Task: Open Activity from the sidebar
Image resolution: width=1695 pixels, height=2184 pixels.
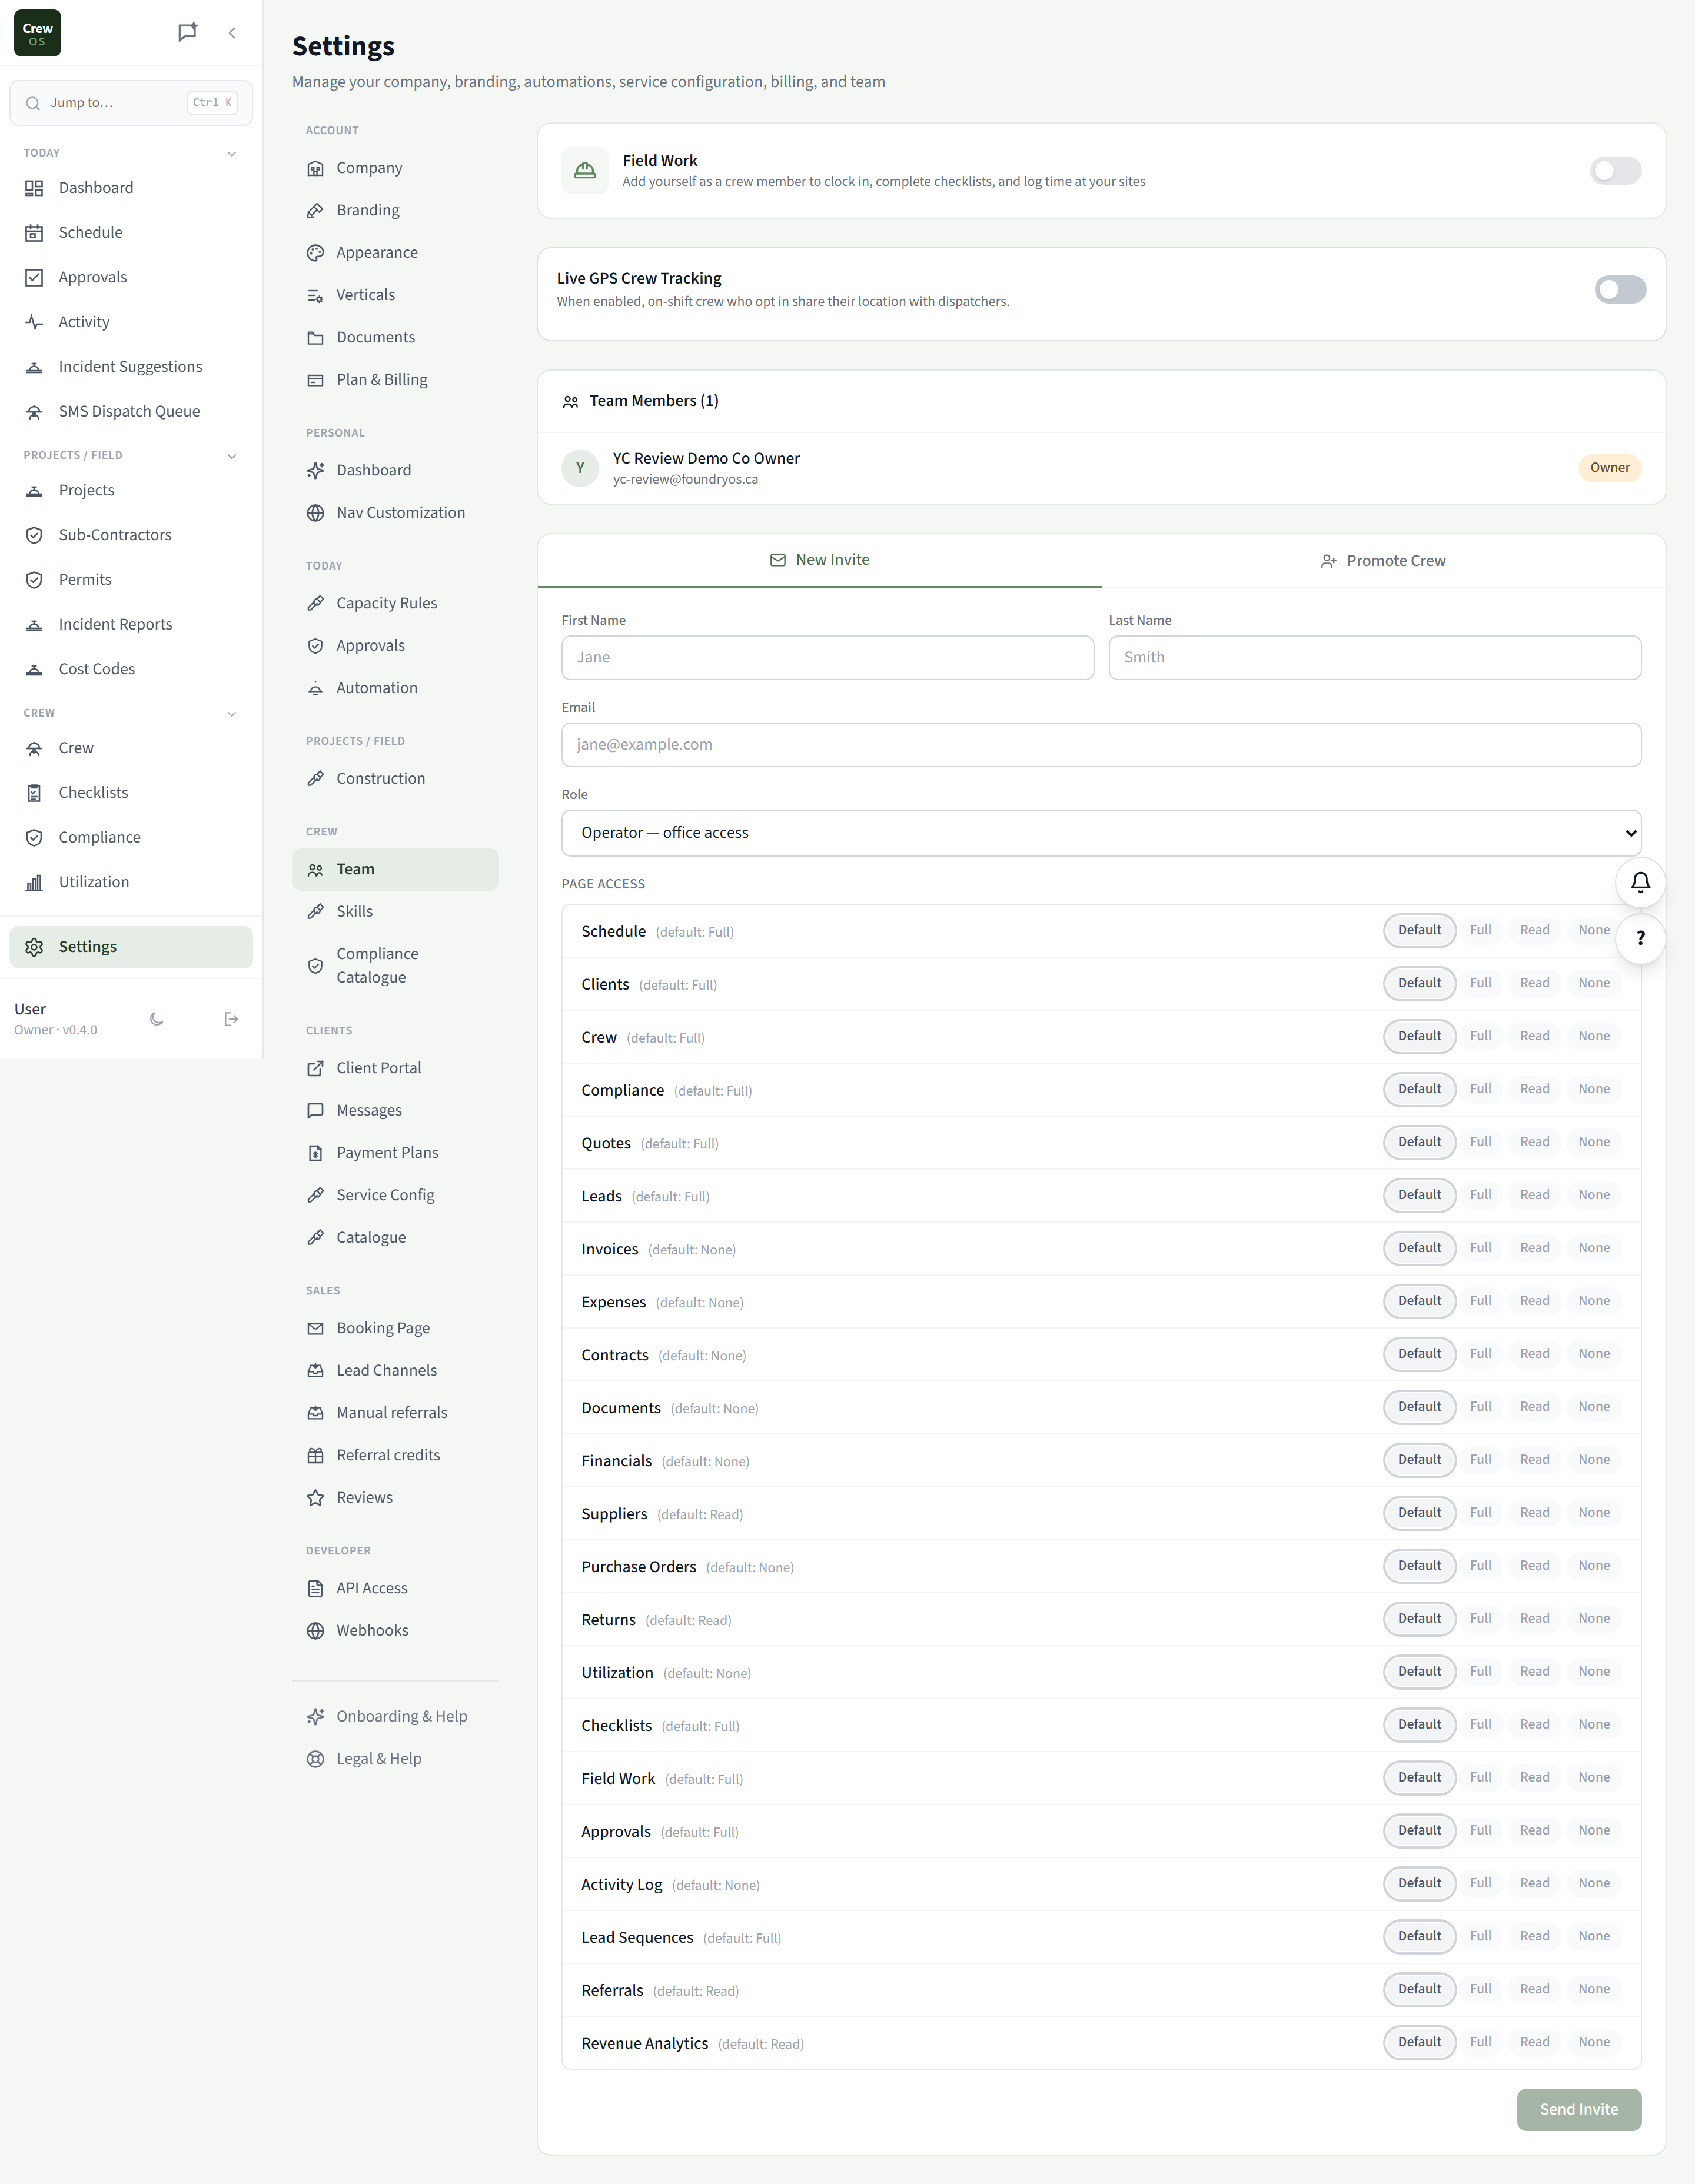Action: [131, 322]
